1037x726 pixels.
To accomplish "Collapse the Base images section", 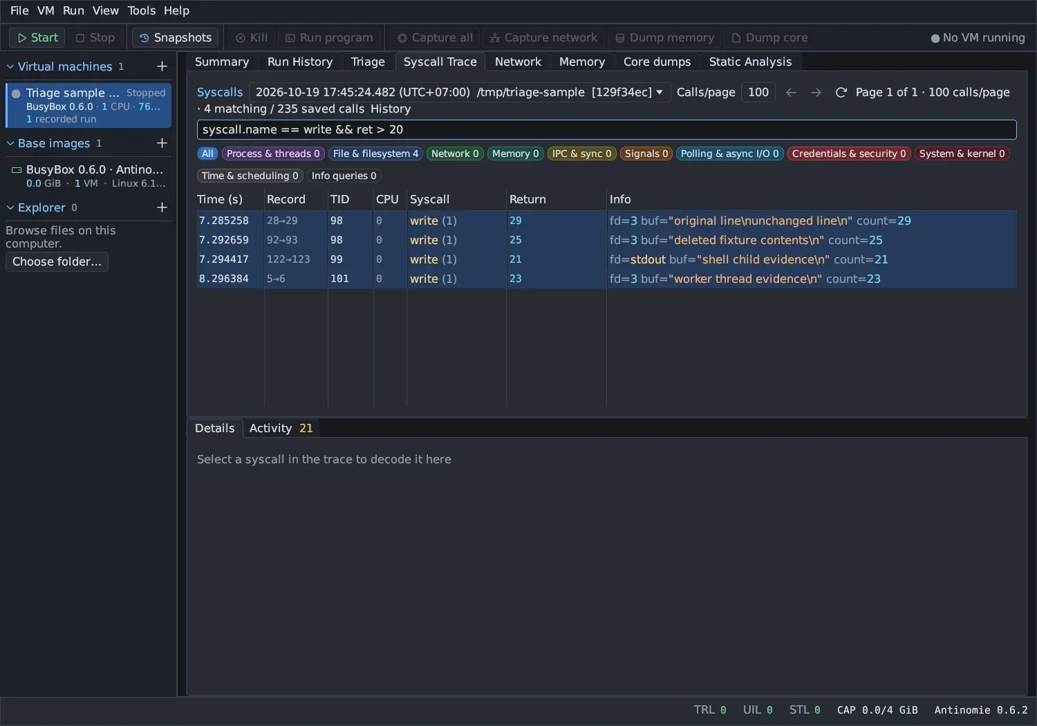I will (x=10, y=143).
